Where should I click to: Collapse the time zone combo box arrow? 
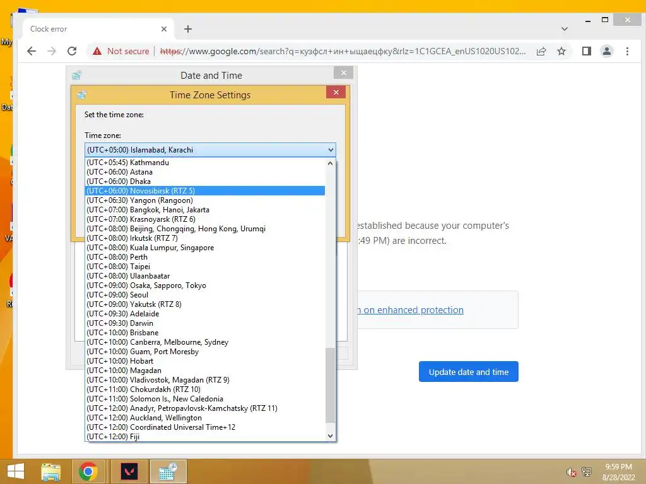[331, 150]
